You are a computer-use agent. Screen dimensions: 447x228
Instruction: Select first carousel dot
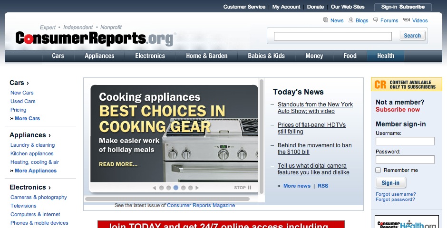pyautogui.click(x=161, y=188)
